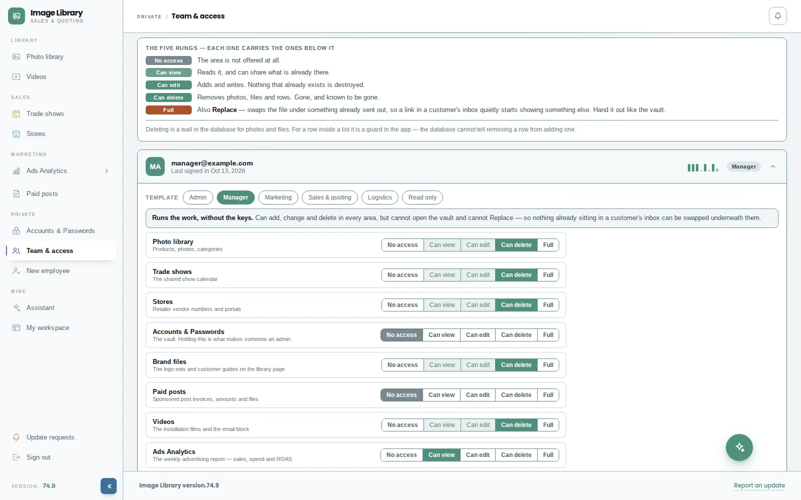Click the Sign out icon
This screenshot has width=801, height=500.
(17, 457)
